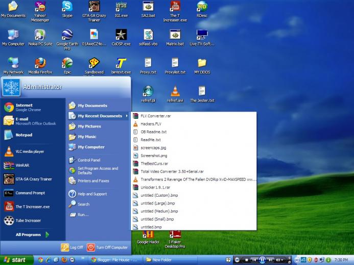Open Help and Support

[x=98, y=194]
